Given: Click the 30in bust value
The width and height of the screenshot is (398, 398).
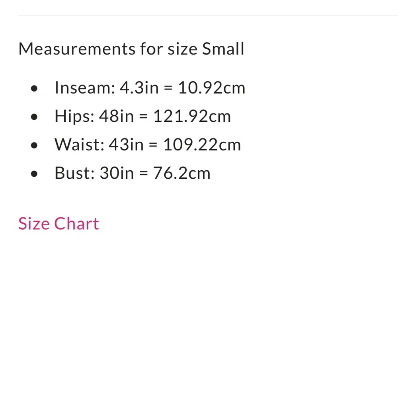Looking at the screenshot, I should pos(117,173).
